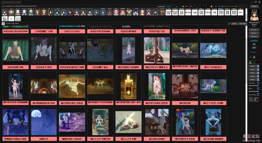Click the dice randomize icon
The height and width of the screenshot is (143, 262).
point(251,99)
